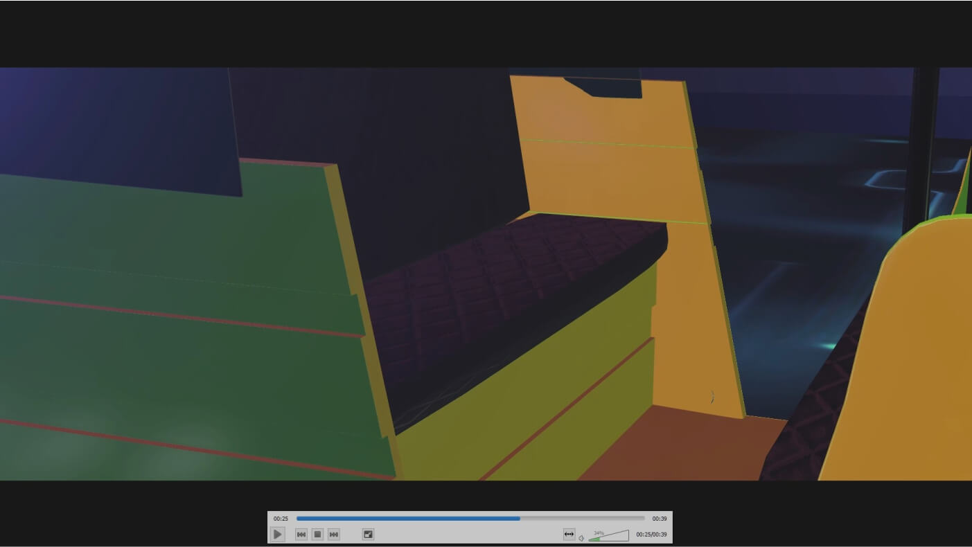Click the speaker icon to mute audio
Viewport: 972px width, 547px height.
click(x=581, y=538)
